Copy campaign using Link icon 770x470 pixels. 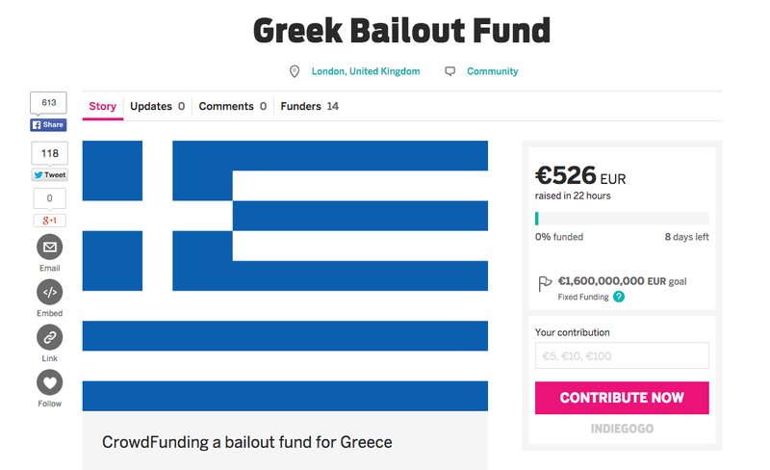click(x=50, y=337)
